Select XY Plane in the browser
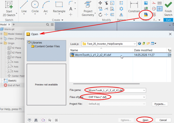The height and width of the screenshot is (123, 174). (14, 57)
